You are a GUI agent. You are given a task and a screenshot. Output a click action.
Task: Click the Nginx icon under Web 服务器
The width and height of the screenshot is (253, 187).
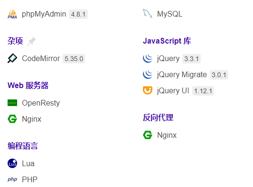(12, 119)
